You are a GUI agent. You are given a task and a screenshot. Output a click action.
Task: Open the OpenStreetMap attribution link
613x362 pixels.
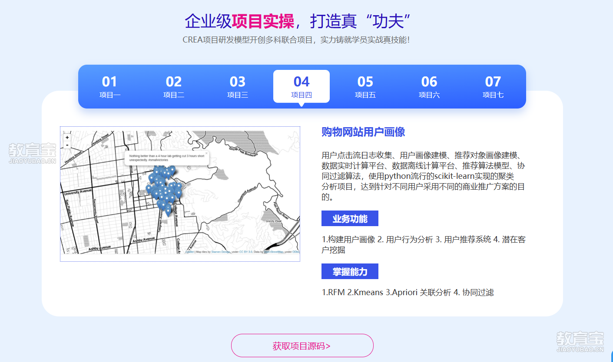point(274,252)
